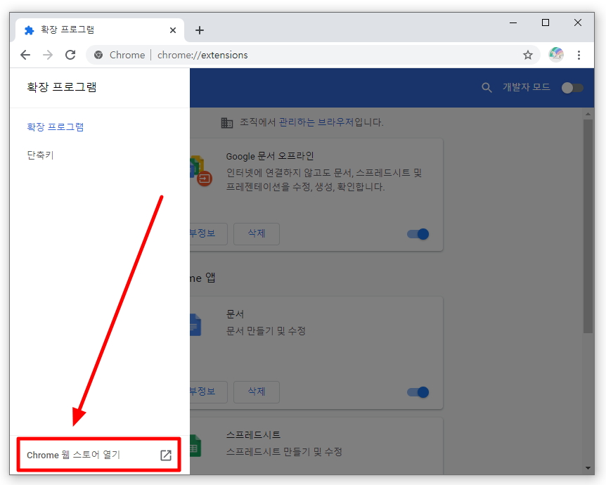Viewport: 606px width, 485px height.
Task: Click the scrollbar up arrow
Action: click(588, 114)
